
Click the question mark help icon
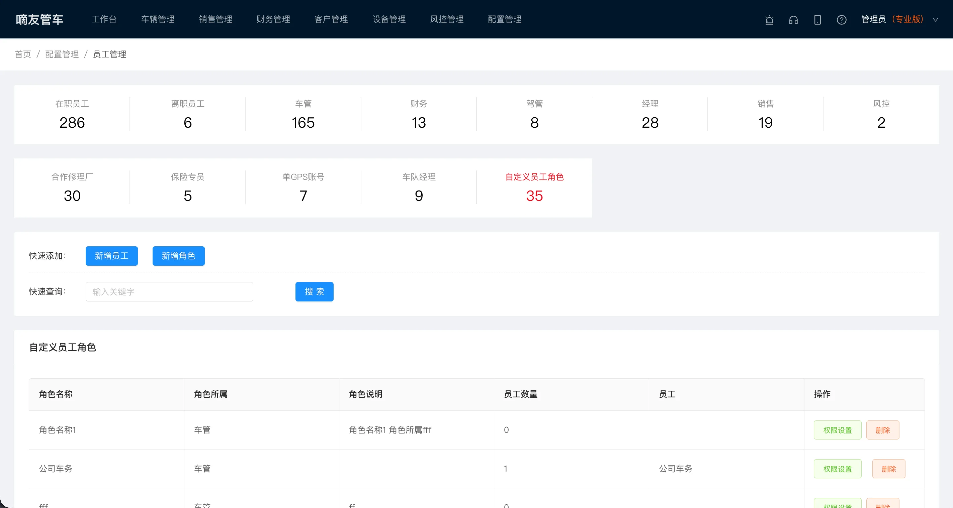click(x=841, y=20)
